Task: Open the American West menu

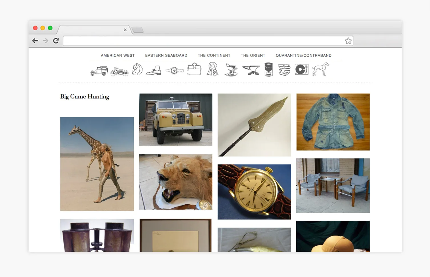Action: 118,56
